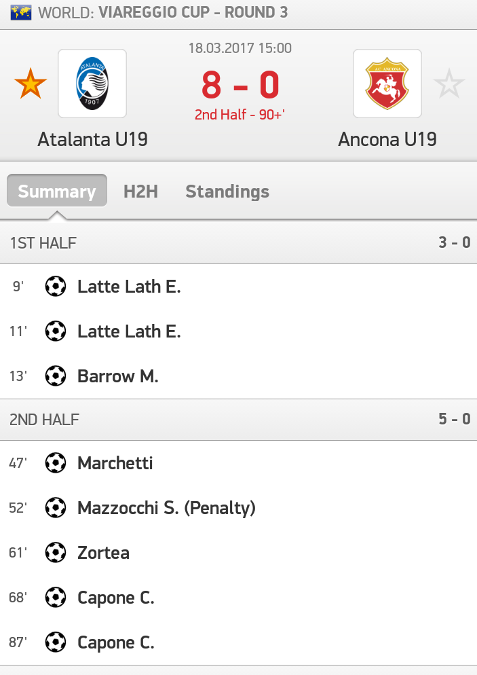The height and width of the screenshot is (675, 477).
Task: Switch to the H2H tab
Action: click(x=140, y=191)
